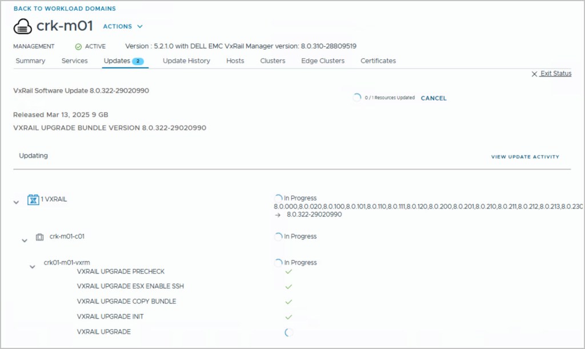
Task: Click the crk01-m01-vxrm In Progress spinner
Action: point(278,263)
